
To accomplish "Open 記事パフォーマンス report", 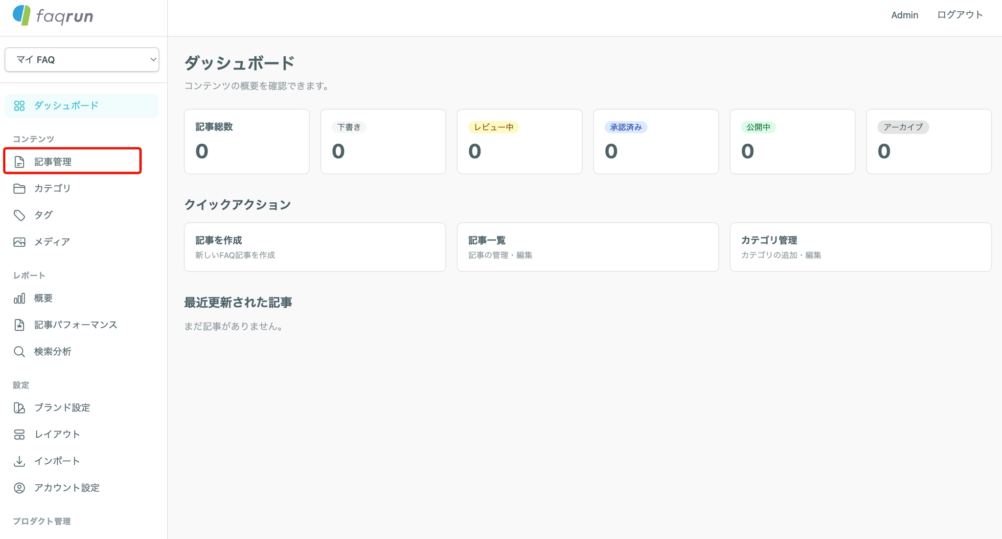I will point(82,325).
